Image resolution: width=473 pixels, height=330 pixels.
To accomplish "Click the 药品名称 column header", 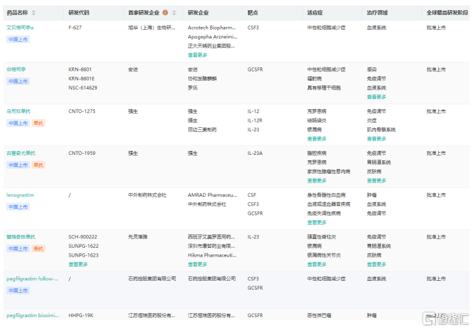I will coord(17,13).
